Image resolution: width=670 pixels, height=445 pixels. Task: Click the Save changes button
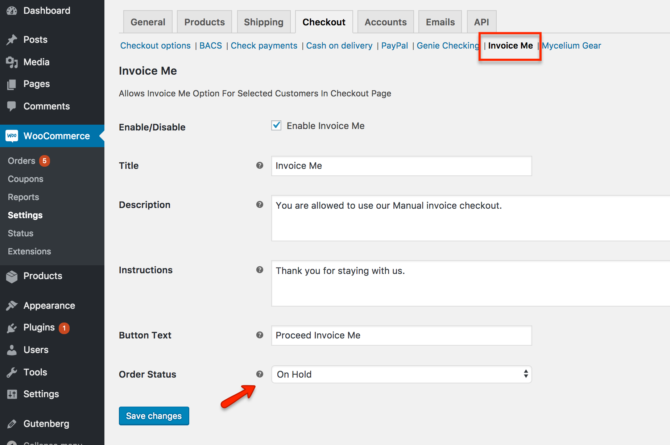(154, 416)
